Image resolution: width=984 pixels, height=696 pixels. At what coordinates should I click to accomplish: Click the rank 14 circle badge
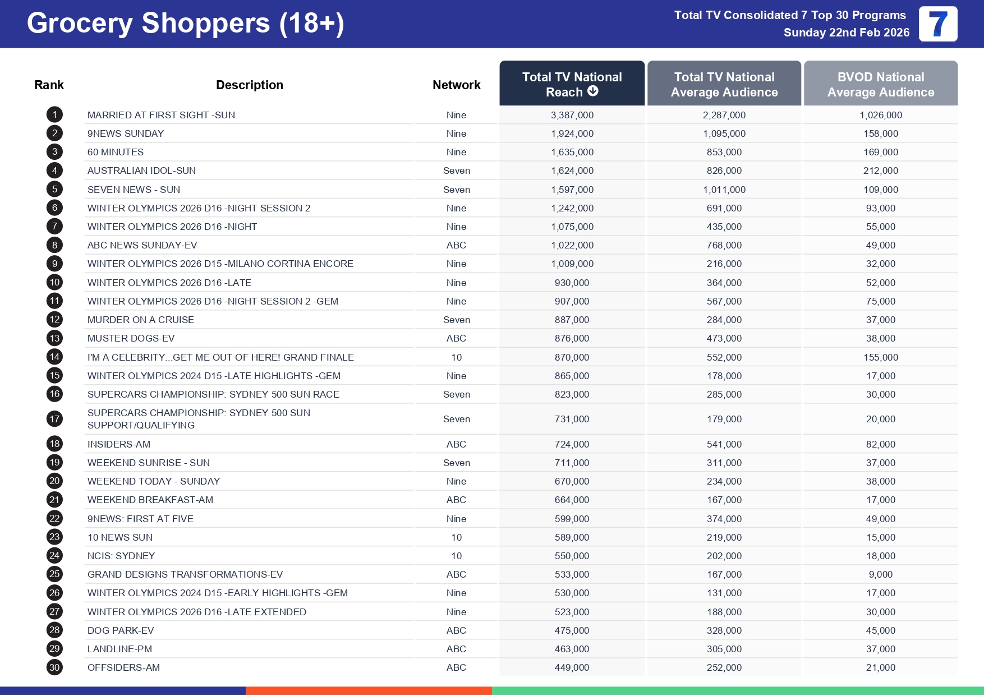click(x=54, y=357)
